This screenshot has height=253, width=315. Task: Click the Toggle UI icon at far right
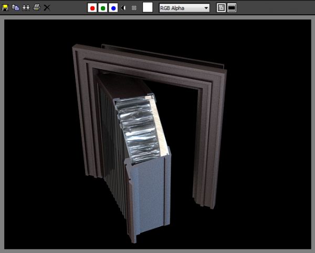(x=232, y=8)
